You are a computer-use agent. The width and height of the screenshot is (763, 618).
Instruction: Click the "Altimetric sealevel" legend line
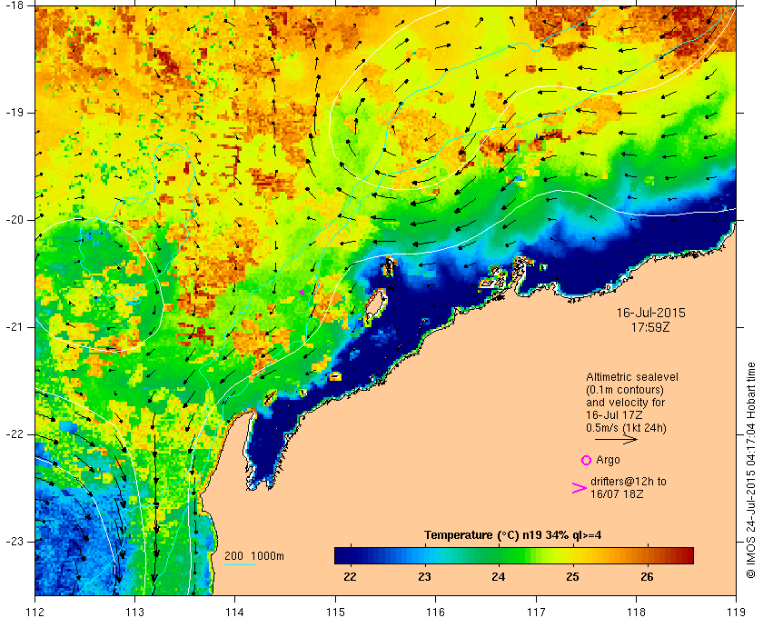coord(631,377)
